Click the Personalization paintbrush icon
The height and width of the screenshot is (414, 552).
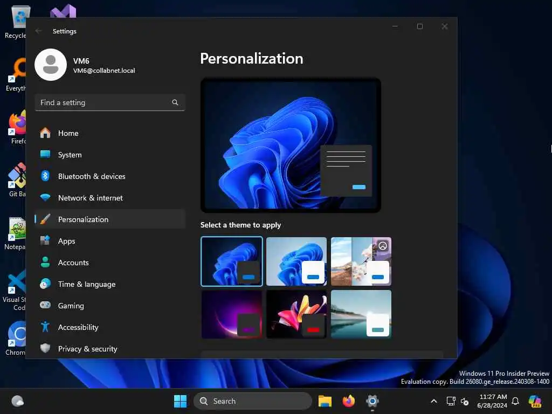point(45,219)
